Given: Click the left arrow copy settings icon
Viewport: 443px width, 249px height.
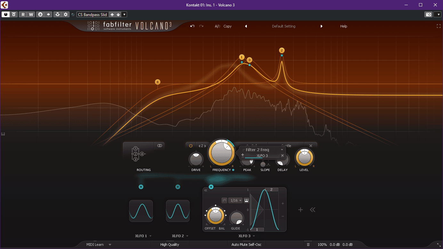Looking at the screenshot, I should click(48, 14).
